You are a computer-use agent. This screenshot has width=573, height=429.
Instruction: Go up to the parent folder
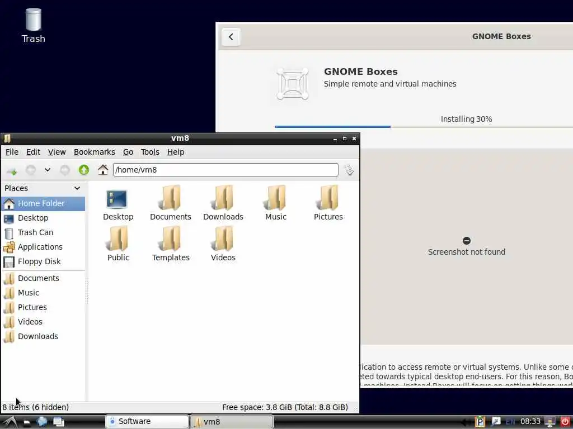[x=84, y=170]
